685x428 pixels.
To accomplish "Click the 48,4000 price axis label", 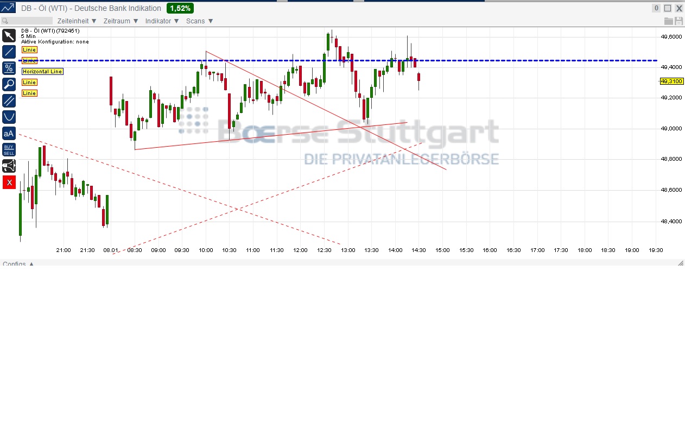I will click(x=671, y=222).
